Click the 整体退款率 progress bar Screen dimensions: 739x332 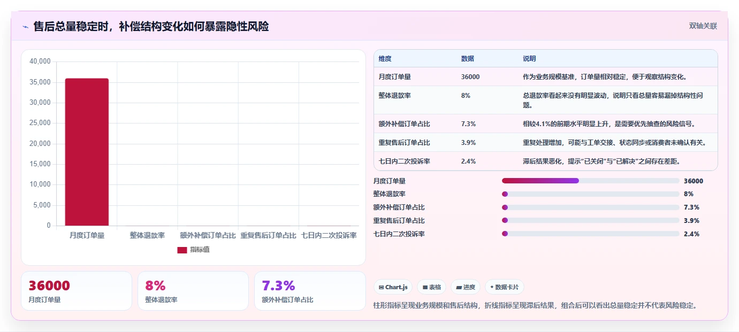(x=591, y=194)
